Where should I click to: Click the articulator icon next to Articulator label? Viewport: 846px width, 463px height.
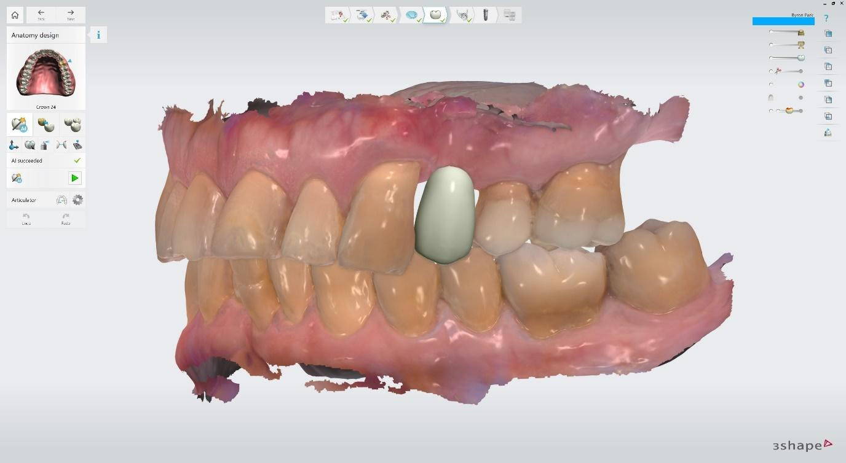click(x=61, y=199)
